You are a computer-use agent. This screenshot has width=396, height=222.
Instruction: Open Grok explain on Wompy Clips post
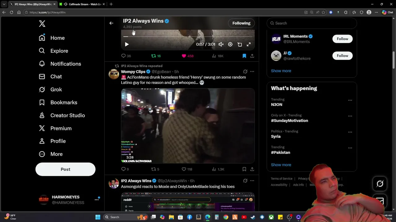coord(245,72)
